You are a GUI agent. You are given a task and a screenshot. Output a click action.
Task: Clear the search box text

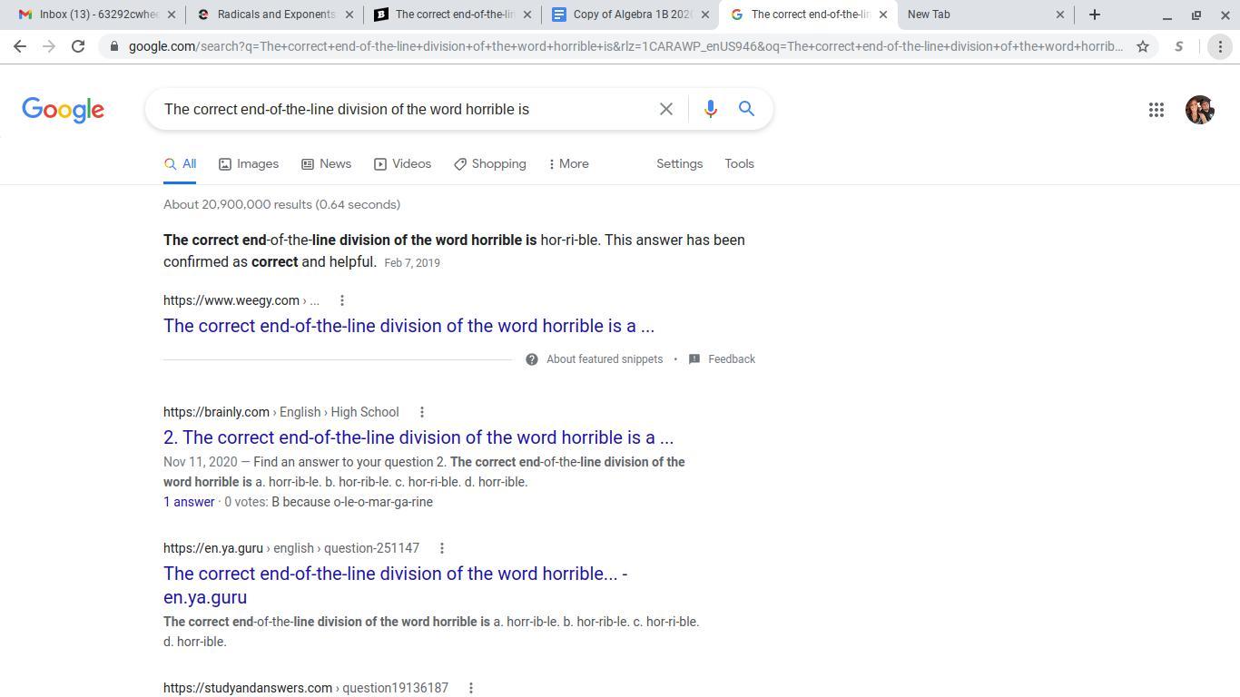(665, 109)
